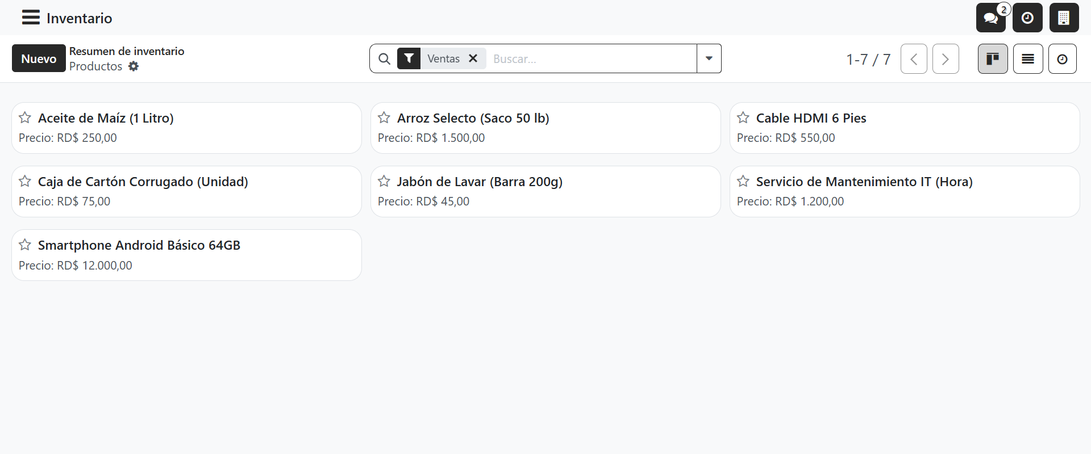Screen dimensions: 1091x454
Task: Switch to list view
Action: (1028, 59)
